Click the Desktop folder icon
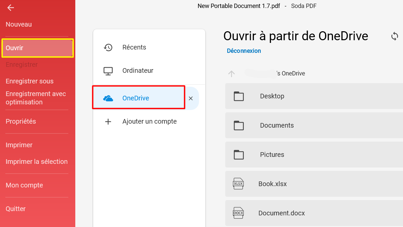 coord(239,96)
